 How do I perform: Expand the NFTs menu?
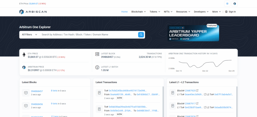(168, 12)
